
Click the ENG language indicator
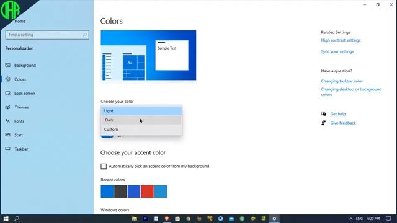359,219
